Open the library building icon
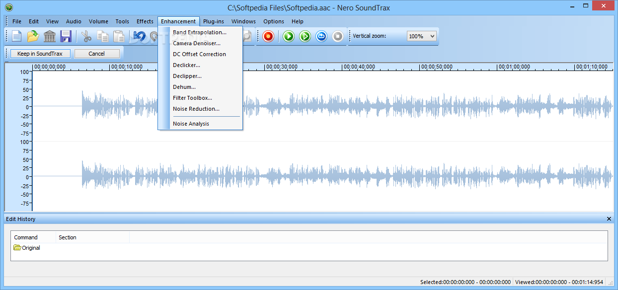The image size is (618, 290). 50,36
